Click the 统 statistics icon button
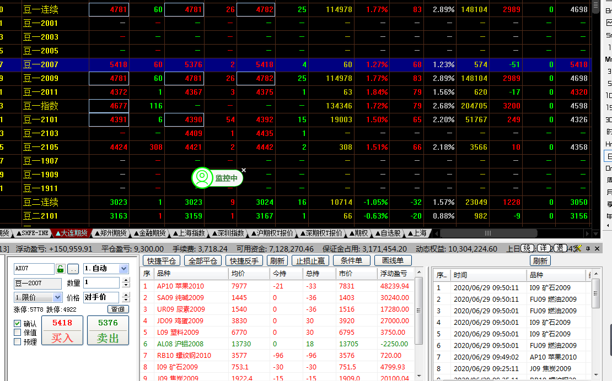The image size is (612, 381). click(x=528, y=248)
